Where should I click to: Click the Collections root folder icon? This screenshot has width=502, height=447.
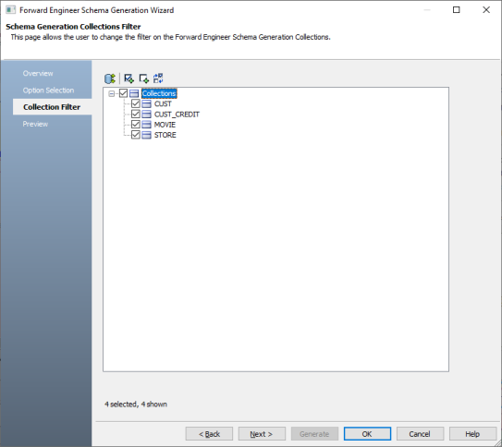[x=134, y=93]
